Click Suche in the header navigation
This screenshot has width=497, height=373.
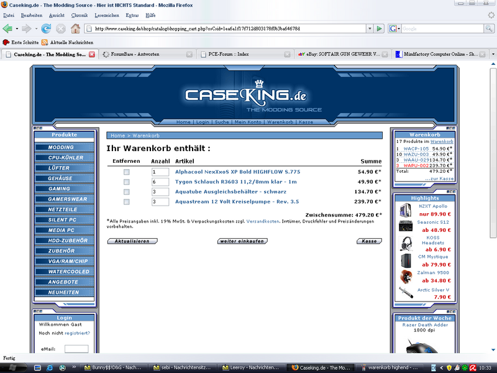(222, 122)
